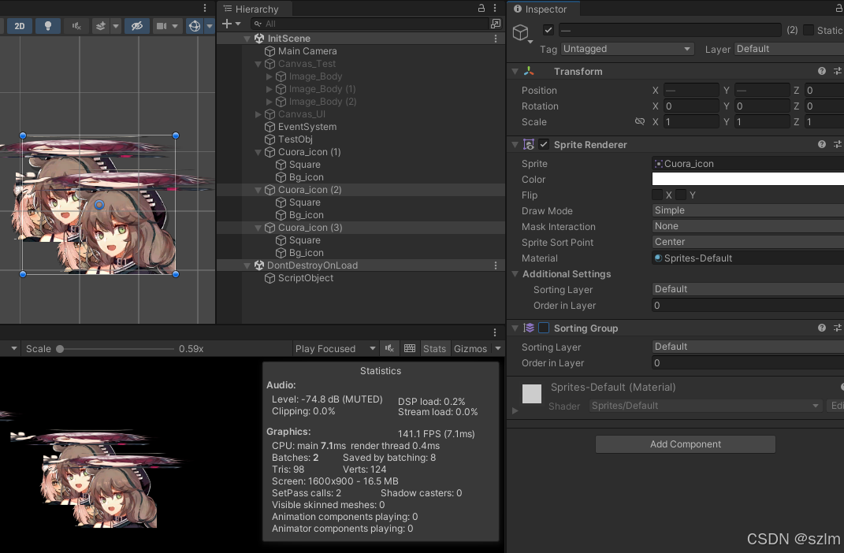This screenshot has height=553, width=844.
Task: Toggle the Static checkbox
Action: (x=809, y=30)
